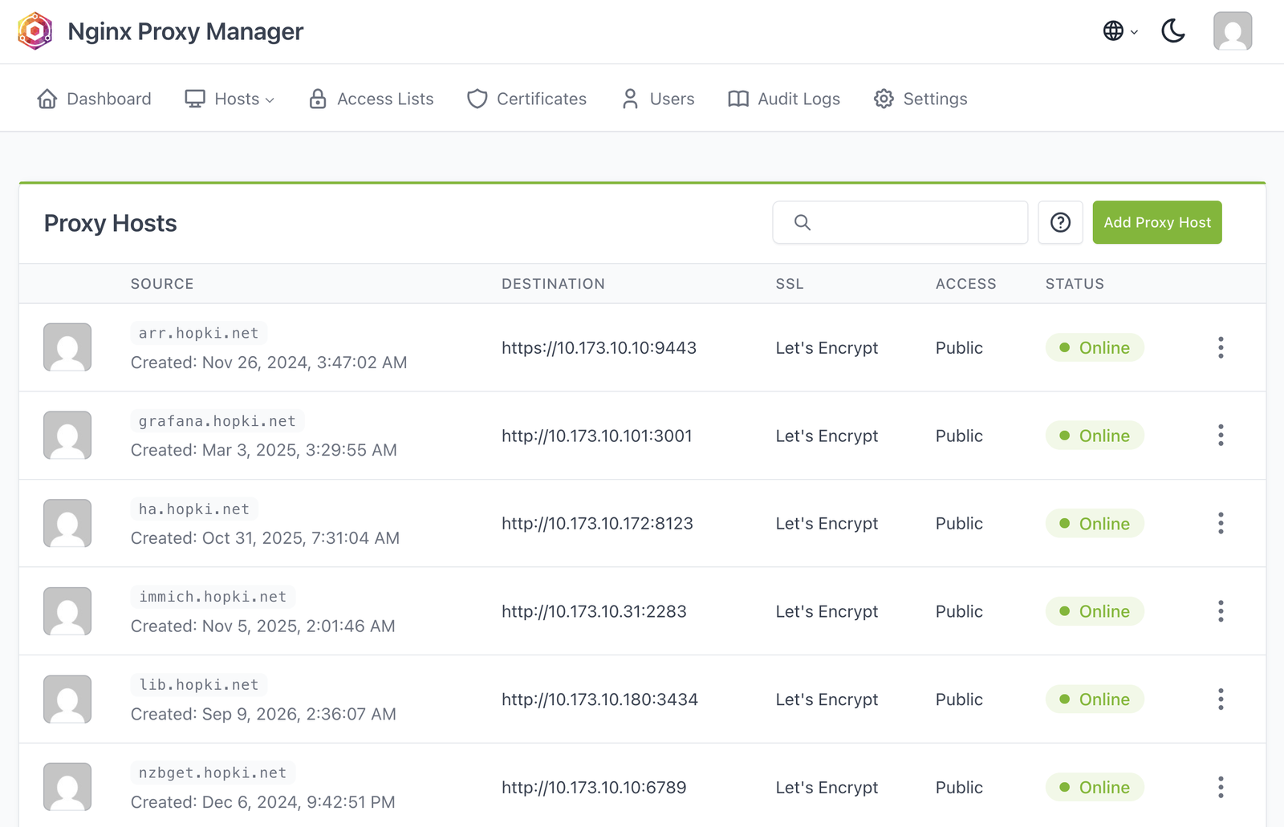Click Add Proxy Host button
Screen dimensions: 1284x827
point(1157,222)
